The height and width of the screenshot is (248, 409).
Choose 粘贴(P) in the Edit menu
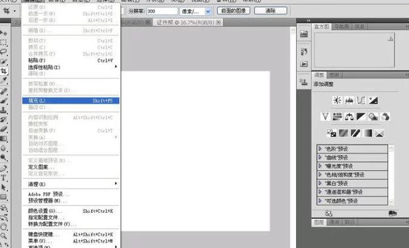71,60
